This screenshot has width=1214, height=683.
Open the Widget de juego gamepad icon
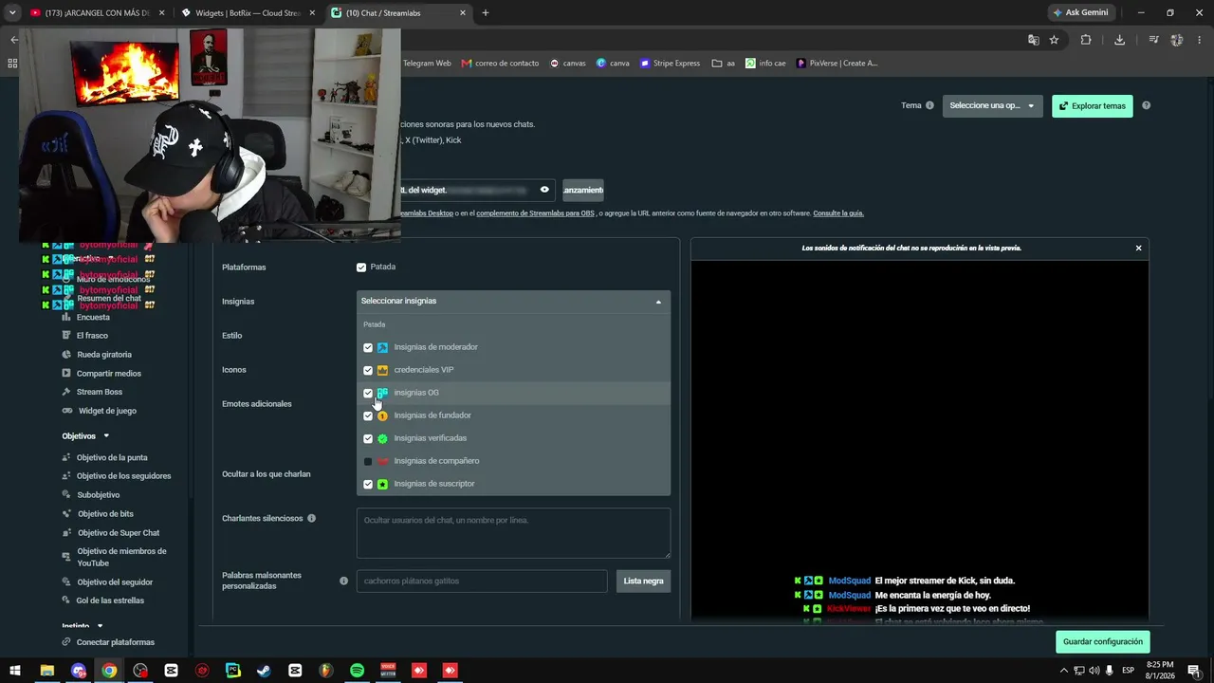(66, 411)
